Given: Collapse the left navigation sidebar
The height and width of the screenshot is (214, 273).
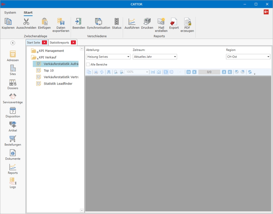Looking at the screenshot, I should click(x=13, y=43).
